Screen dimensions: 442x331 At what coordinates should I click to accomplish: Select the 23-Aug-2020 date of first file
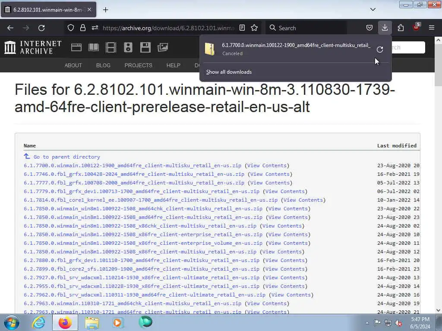(394, 165)
